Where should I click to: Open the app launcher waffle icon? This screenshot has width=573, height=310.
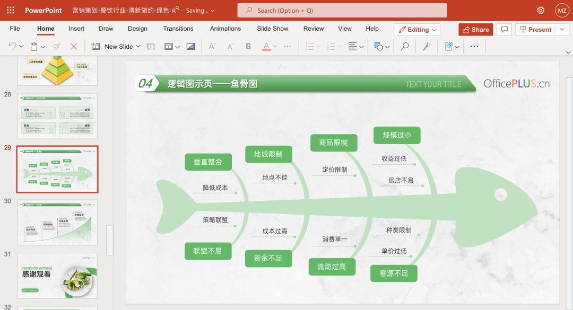pyautogui.click(x=11, y=10)
